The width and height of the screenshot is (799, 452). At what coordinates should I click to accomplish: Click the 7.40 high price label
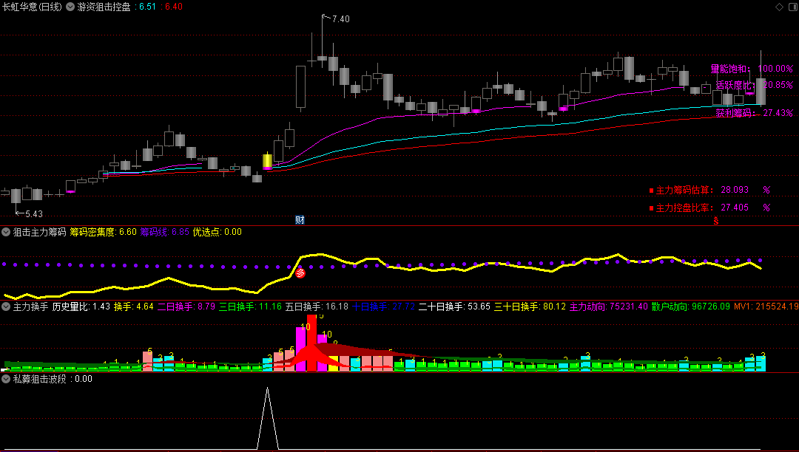(x=340, y=18)
